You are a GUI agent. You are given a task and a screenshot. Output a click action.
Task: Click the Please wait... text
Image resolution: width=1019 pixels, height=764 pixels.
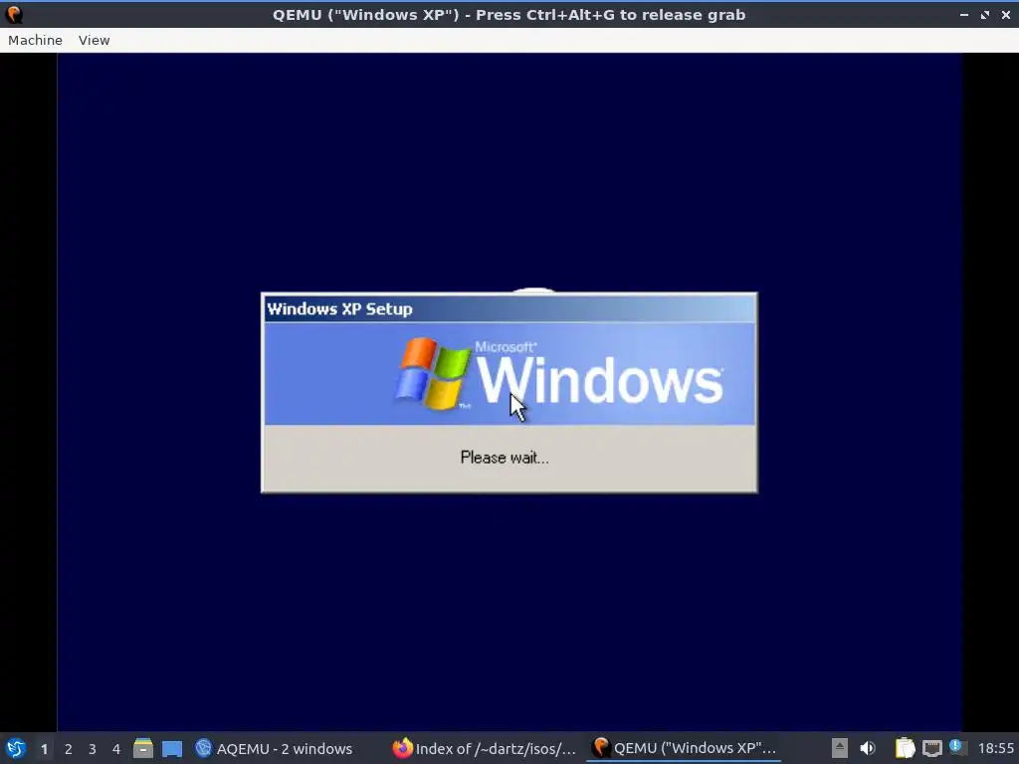click(505, 458)
